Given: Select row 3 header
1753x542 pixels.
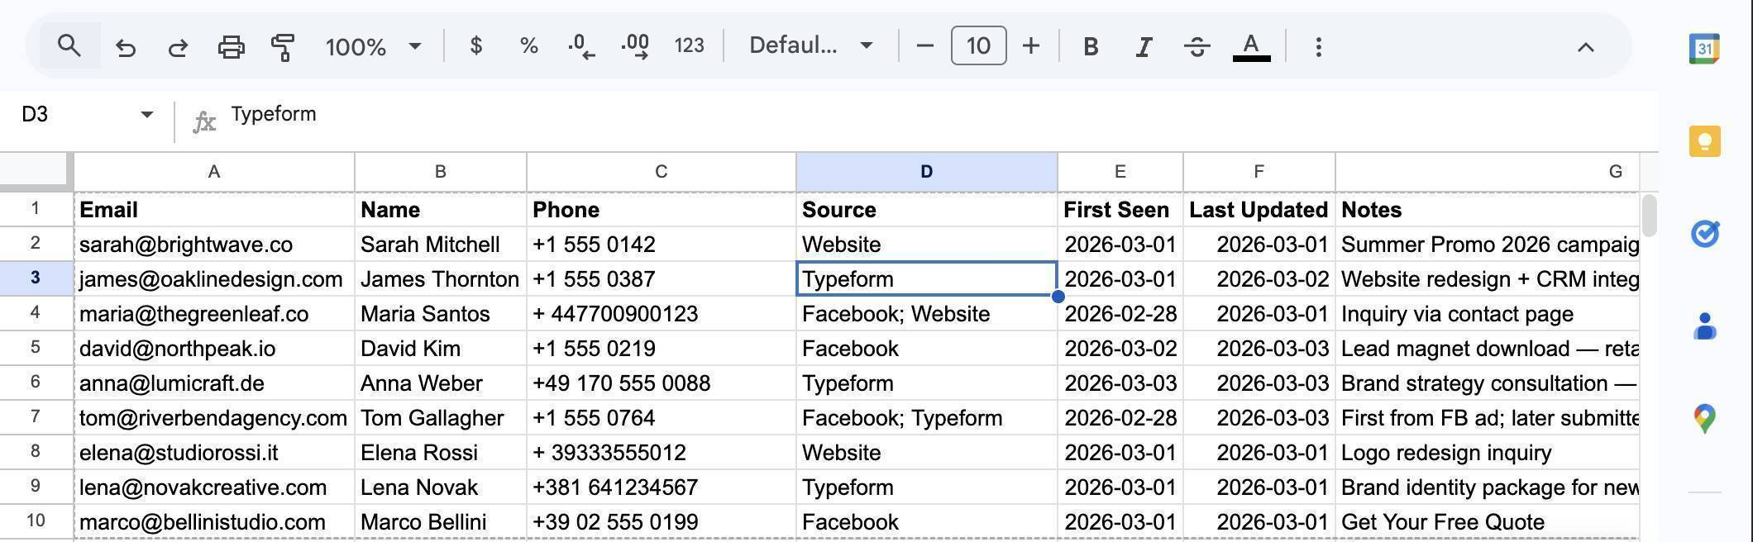Looking at the screenshot, I should point(36,278).
